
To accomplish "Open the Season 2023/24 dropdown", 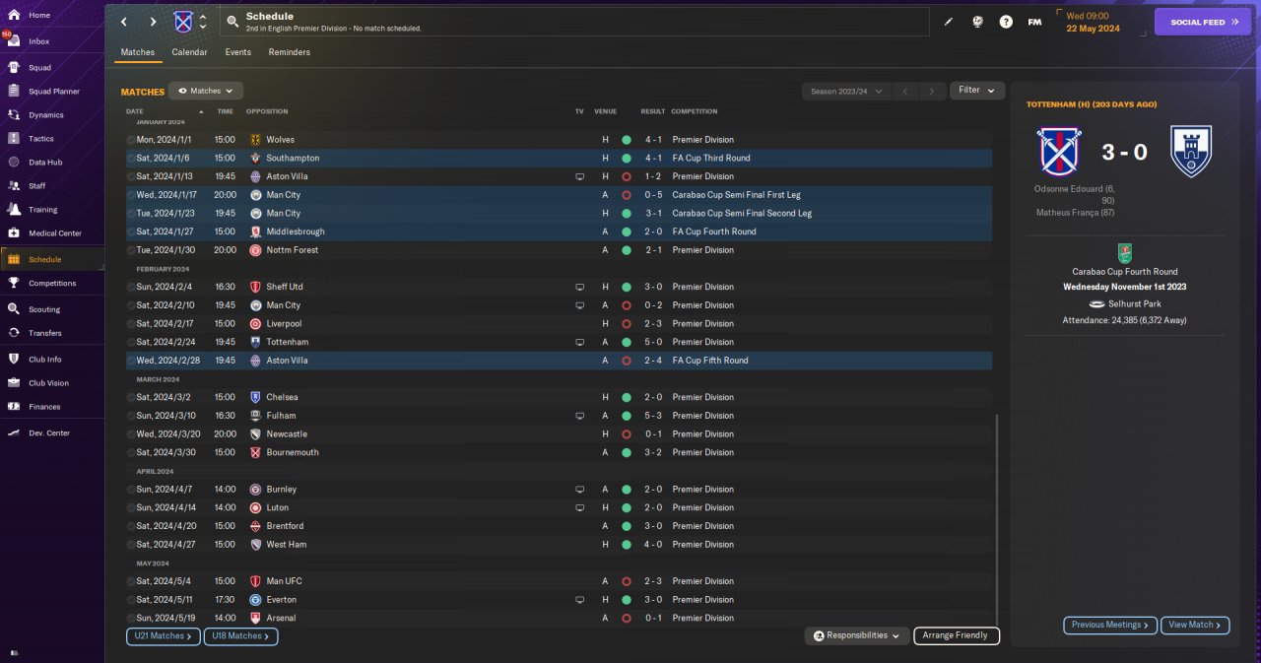I will 846,91.
